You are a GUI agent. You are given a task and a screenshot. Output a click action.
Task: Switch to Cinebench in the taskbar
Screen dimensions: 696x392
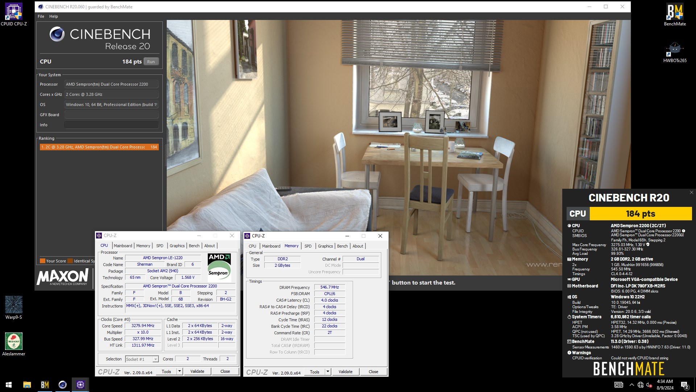(x=62, y=385)
